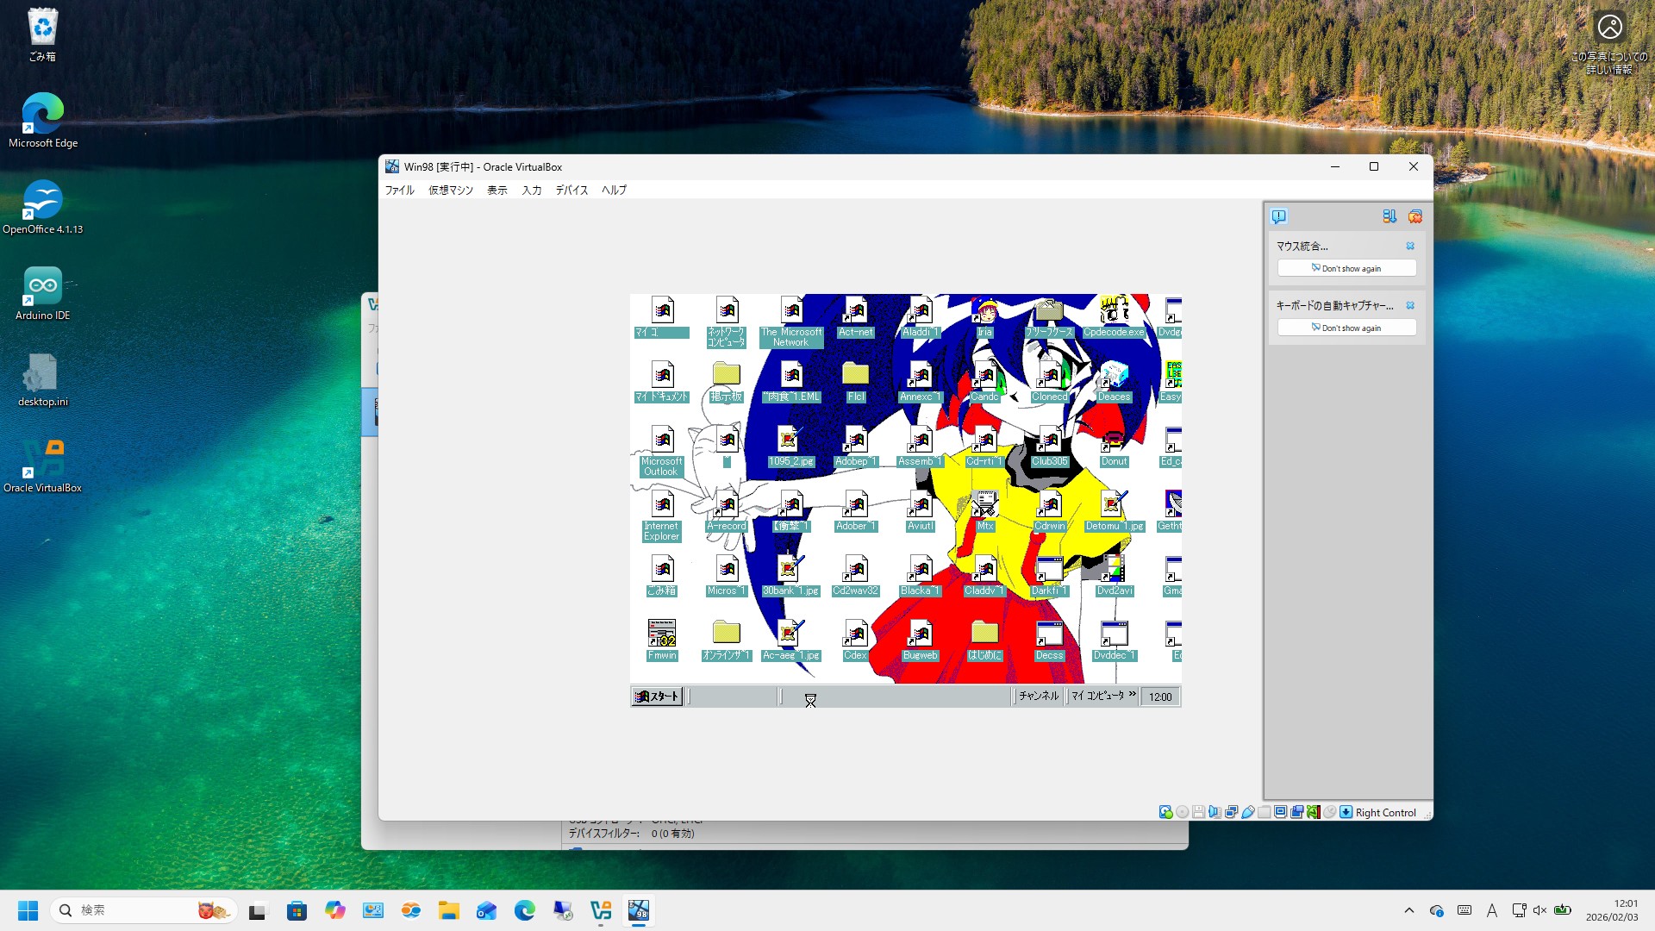Click the USB devices status icon
This screenshot has width=1655, height=931.
tap(1247, 812)
